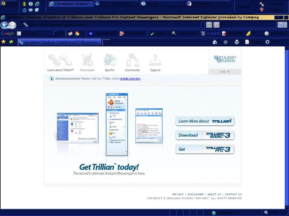Image resolution: width=289 pixels, height=216 pixels.
Task: Open the search provider dropdown arrow
Action: 285,24
